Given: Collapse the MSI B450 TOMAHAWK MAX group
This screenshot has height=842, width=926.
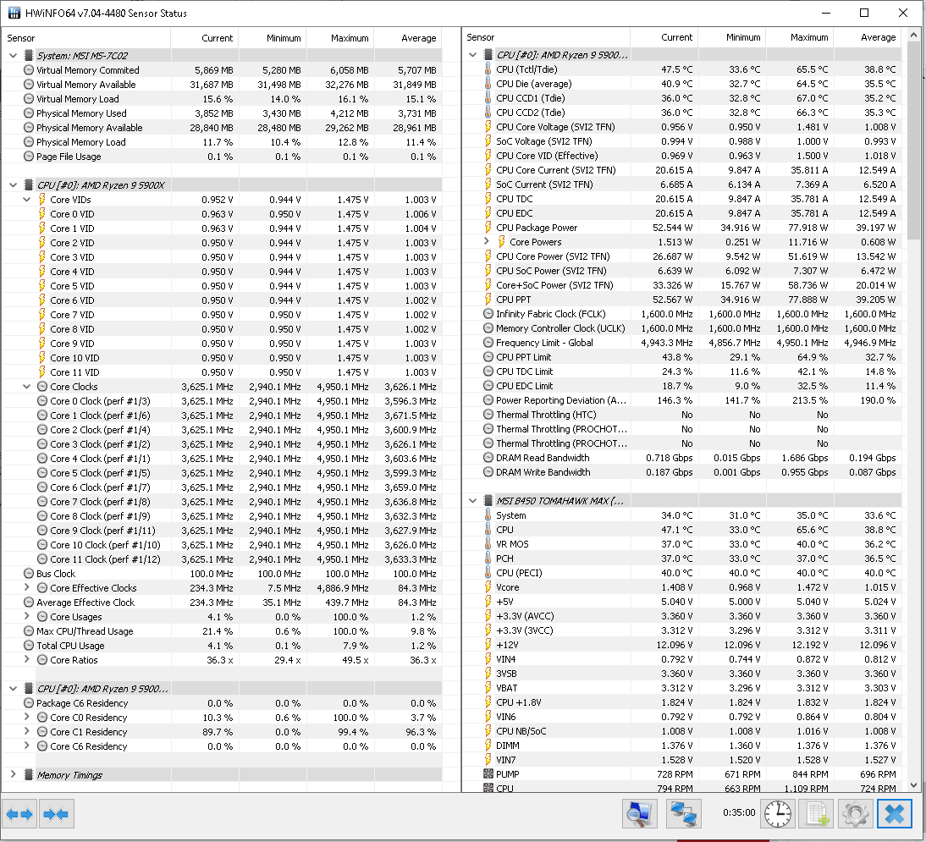Looking at the screenshot, I should point(472,501).
